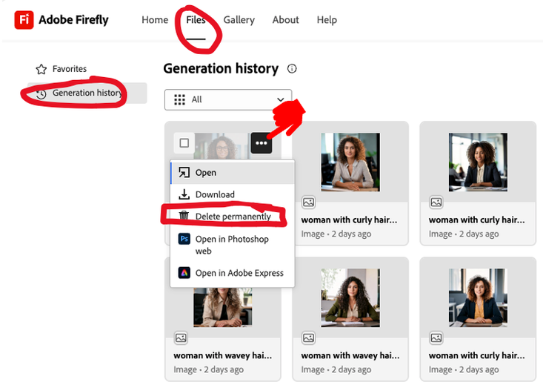The width and height of the screenshot is (543, 382).
Task: Tick the checkbox on the first image card
Action: click(184, 143)
